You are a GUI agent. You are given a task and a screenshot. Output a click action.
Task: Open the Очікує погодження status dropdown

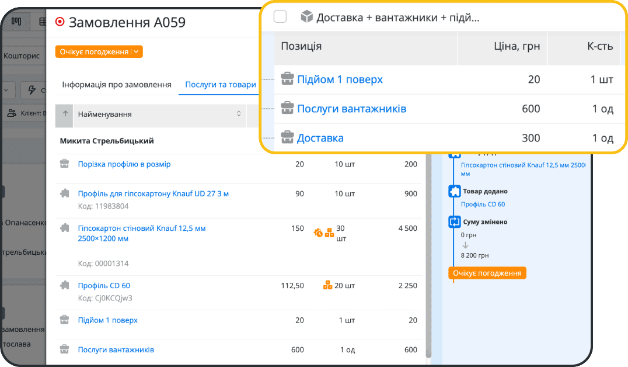(x=97, y=51)
